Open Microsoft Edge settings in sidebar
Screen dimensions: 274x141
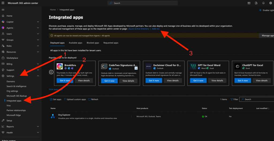pos(13,115)
